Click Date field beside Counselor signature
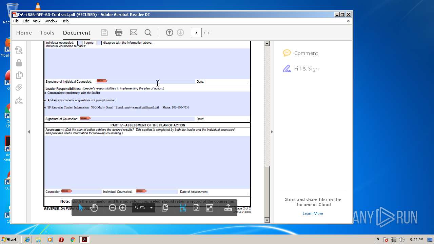The image size is (434, 244). tap(227, 119)
